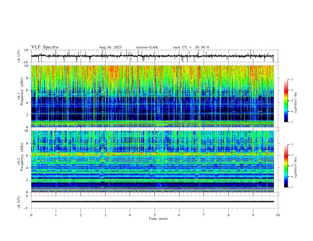Click the ch.1 color bar 'log(PSD)(V²/Hz)' label
Viewport: 313px width, 241px height.
296,102
